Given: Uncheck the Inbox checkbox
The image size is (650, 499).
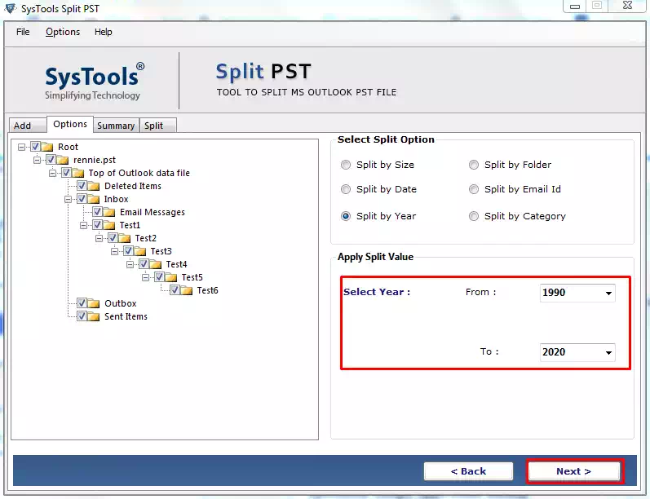Looking at the screenshot, I should coord(82,198).
